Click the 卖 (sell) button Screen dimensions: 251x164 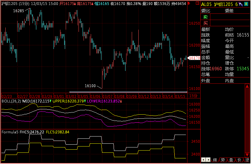(x=205, y=17)
